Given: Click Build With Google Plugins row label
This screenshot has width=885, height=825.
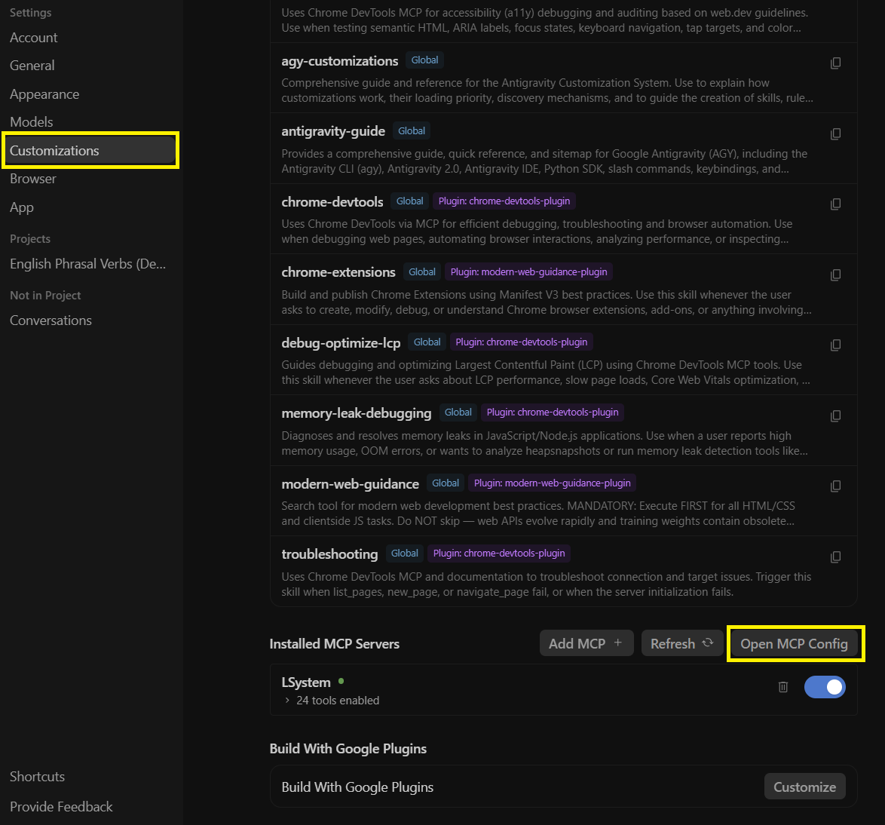Looking at the screenshot, I should (357, 787).
